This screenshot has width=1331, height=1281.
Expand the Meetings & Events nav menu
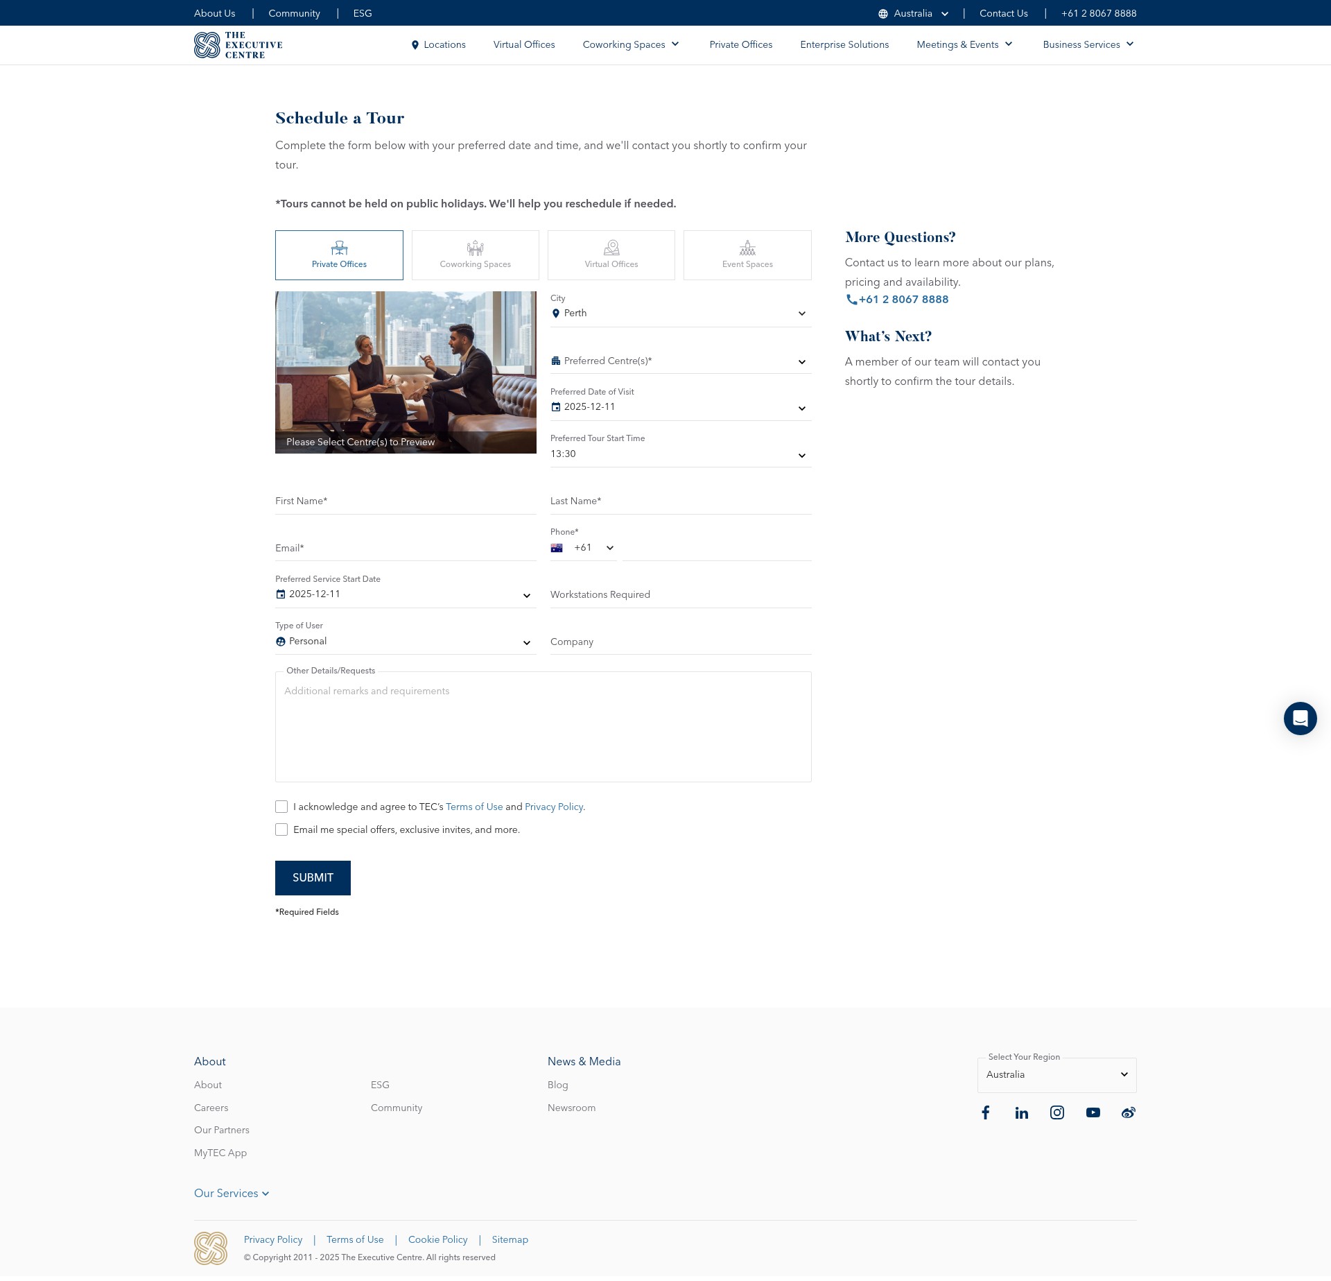pos(965,45)
